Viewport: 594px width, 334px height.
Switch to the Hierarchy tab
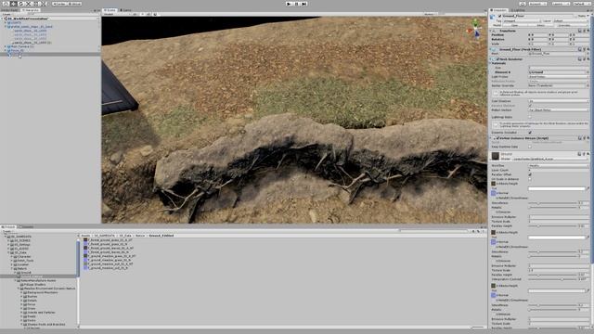click(x=31, y=10)
